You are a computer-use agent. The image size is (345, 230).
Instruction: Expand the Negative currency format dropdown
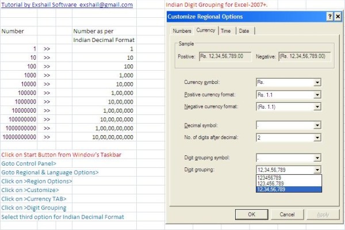tap(317, 107)
